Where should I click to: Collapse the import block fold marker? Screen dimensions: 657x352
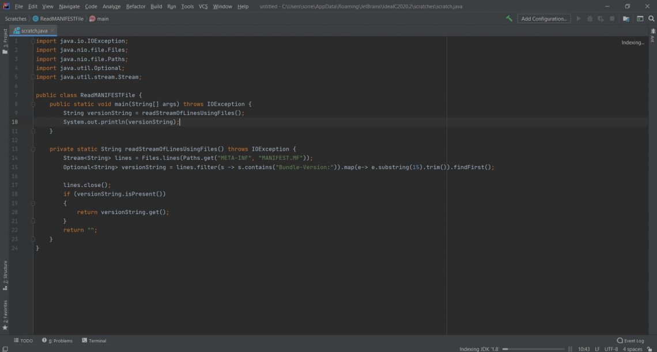(x=33, y=41)
